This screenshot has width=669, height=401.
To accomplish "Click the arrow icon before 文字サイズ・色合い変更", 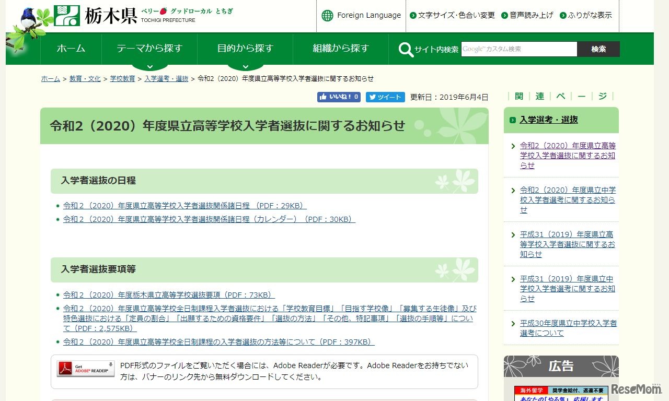I will [x=413, y=15].
